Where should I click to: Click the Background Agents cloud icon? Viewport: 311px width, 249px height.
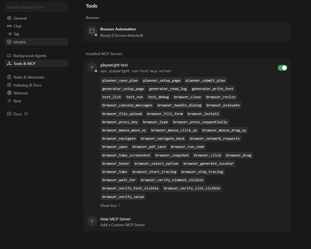(x=9, y=55)
